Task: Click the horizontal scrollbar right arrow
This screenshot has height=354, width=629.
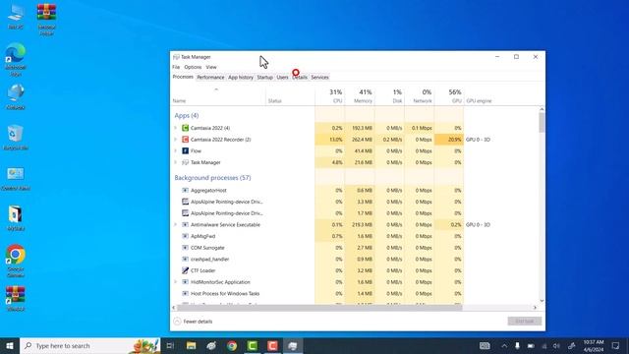Action: click(535, 308)
